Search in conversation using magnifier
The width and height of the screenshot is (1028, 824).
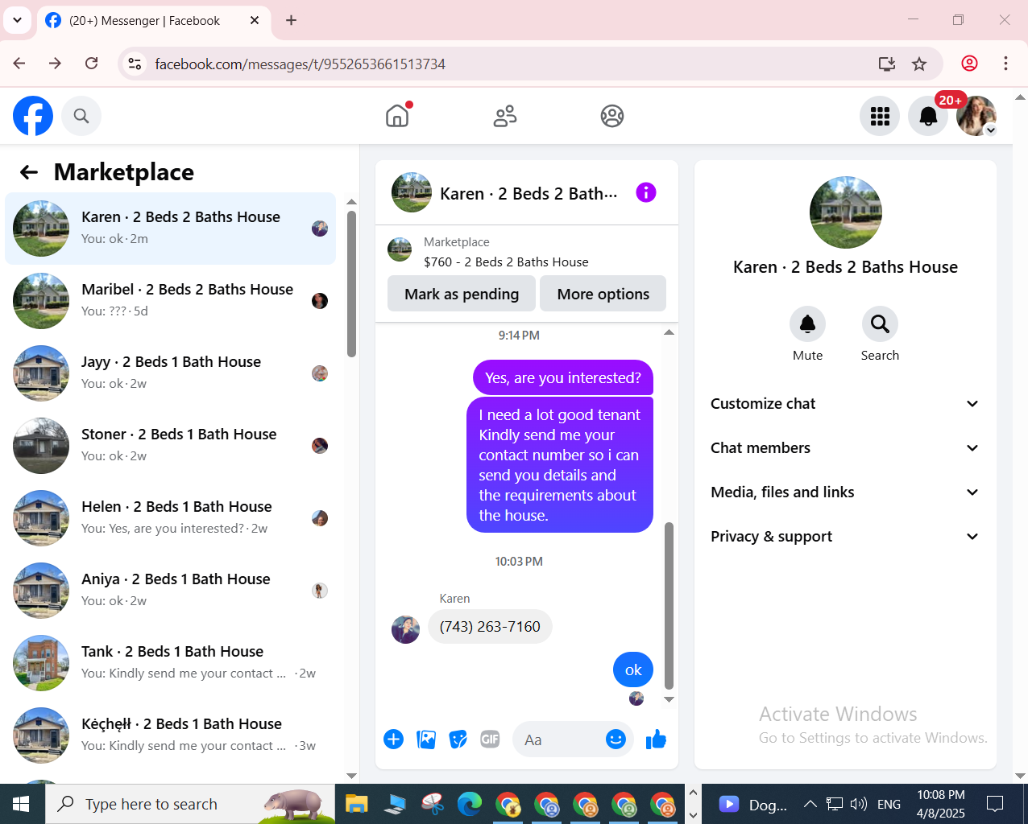(880, 324)
